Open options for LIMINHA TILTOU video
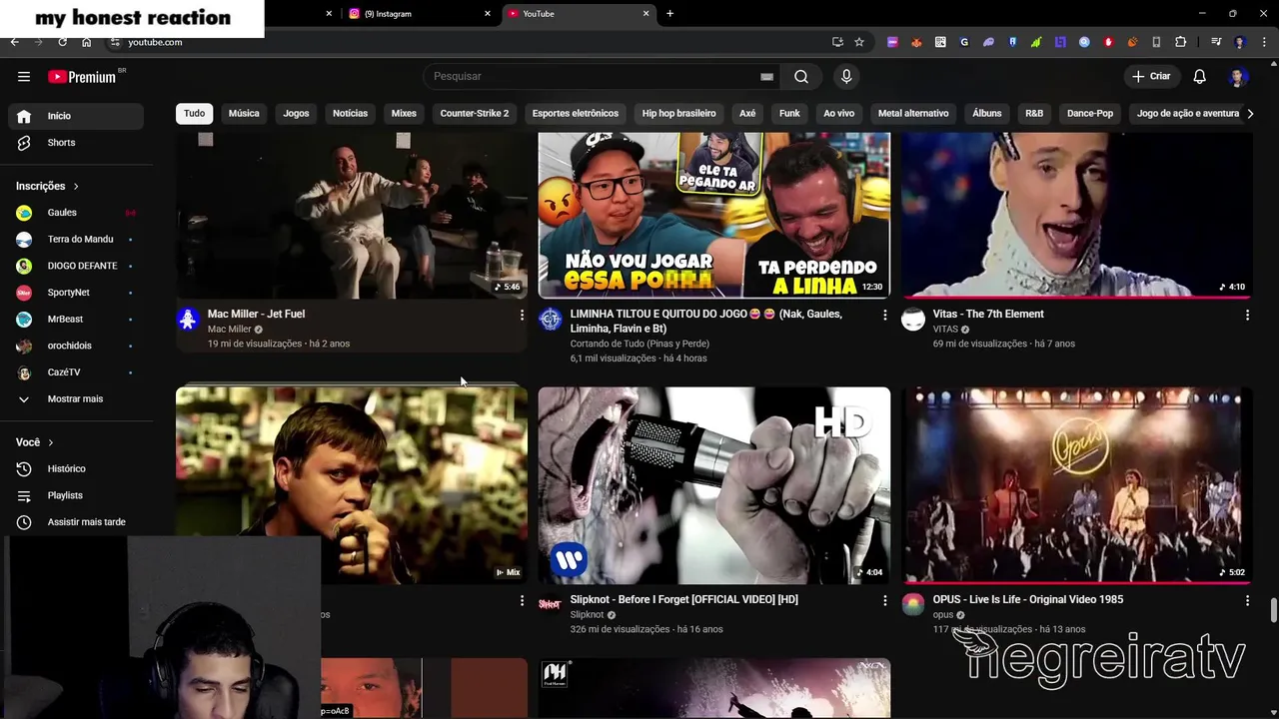The height and width of the screenshot is (719, 1279). click(884, 315)
